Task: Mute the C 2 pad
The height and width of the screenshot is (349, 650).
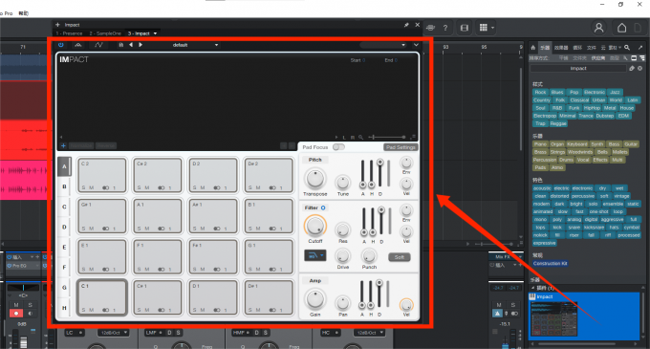Action: click(92, 187)
